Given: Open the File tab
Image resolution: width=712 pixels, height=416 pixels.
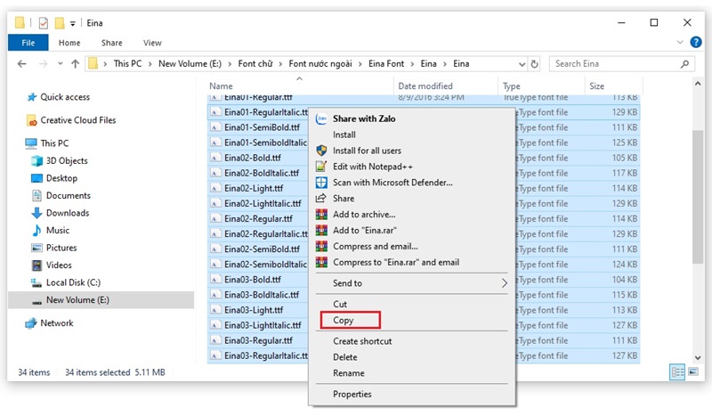Looking at the screenshot, I should [x=28, y=43].
